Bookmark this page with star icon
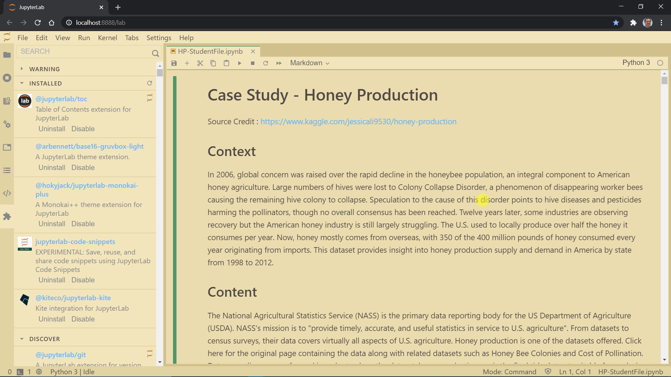 pyautogui.click(x=616, y=23)
